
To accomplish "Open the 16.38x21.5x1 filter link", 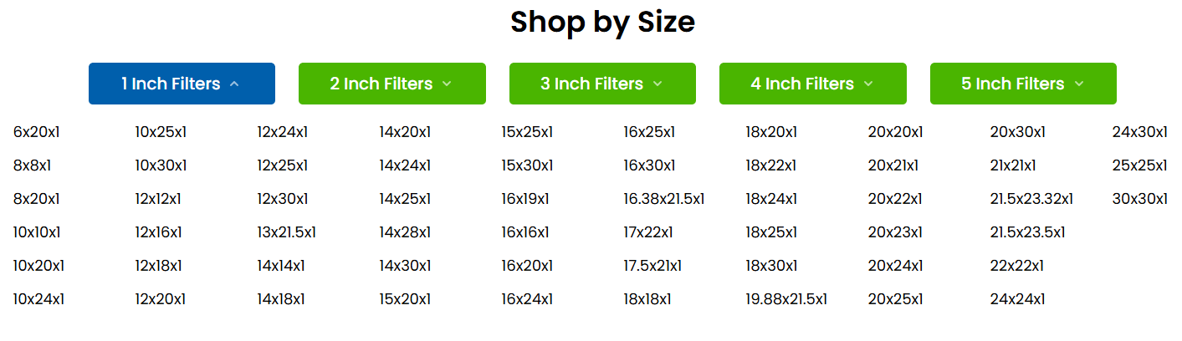I will pos(664,199).
